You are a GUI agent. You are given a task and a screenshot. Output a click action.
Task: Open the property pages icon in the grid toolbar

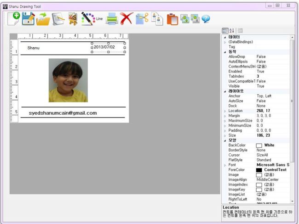(240, 31)
